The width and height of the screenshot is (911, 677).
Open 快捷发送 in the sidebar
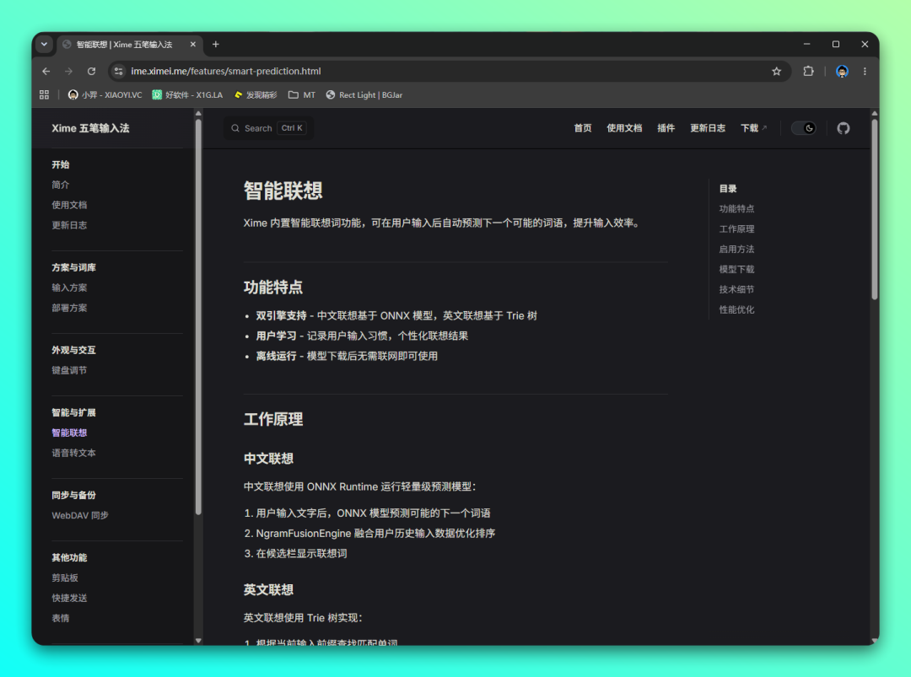click(x=69, y=599)
